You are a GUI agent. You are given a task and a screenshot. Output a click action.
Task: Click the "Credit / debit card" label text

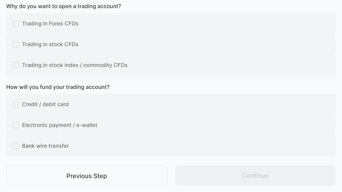click(45, 104)
